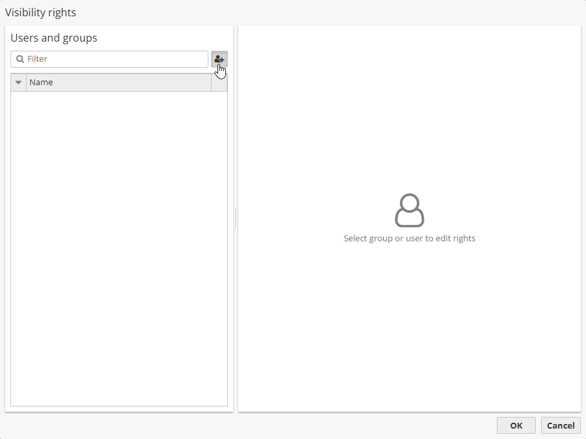Image resolution: width=586 pixels, height=439 pixels.
Task: Grab the dotted splitter handle between panels
Action: 236,219
